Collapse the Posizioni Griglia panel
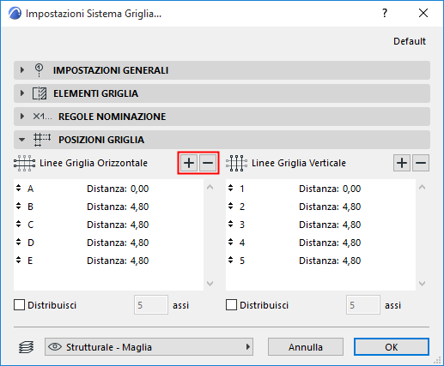Image resolution: width=444 pixels, height=366 pixels. coord(21,140)
